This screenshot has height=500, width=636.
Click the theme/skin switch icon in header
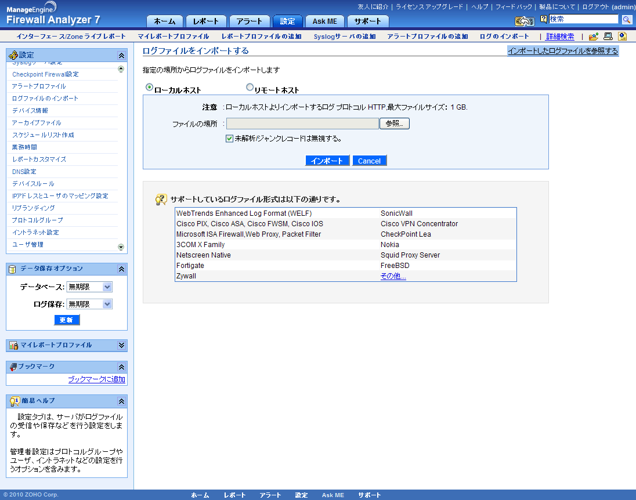525,21
